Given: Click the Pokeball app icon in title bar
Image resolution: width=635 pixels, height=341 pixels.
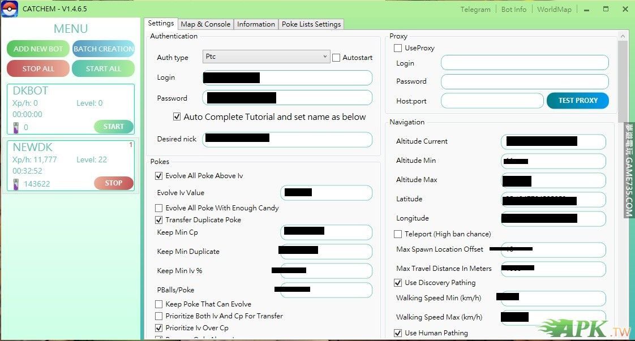Looking at the screenshot, I should (10, 9).
